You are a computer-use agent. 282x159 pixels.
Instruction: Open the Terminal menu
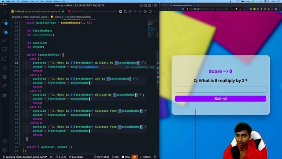[x=49, y=1]
